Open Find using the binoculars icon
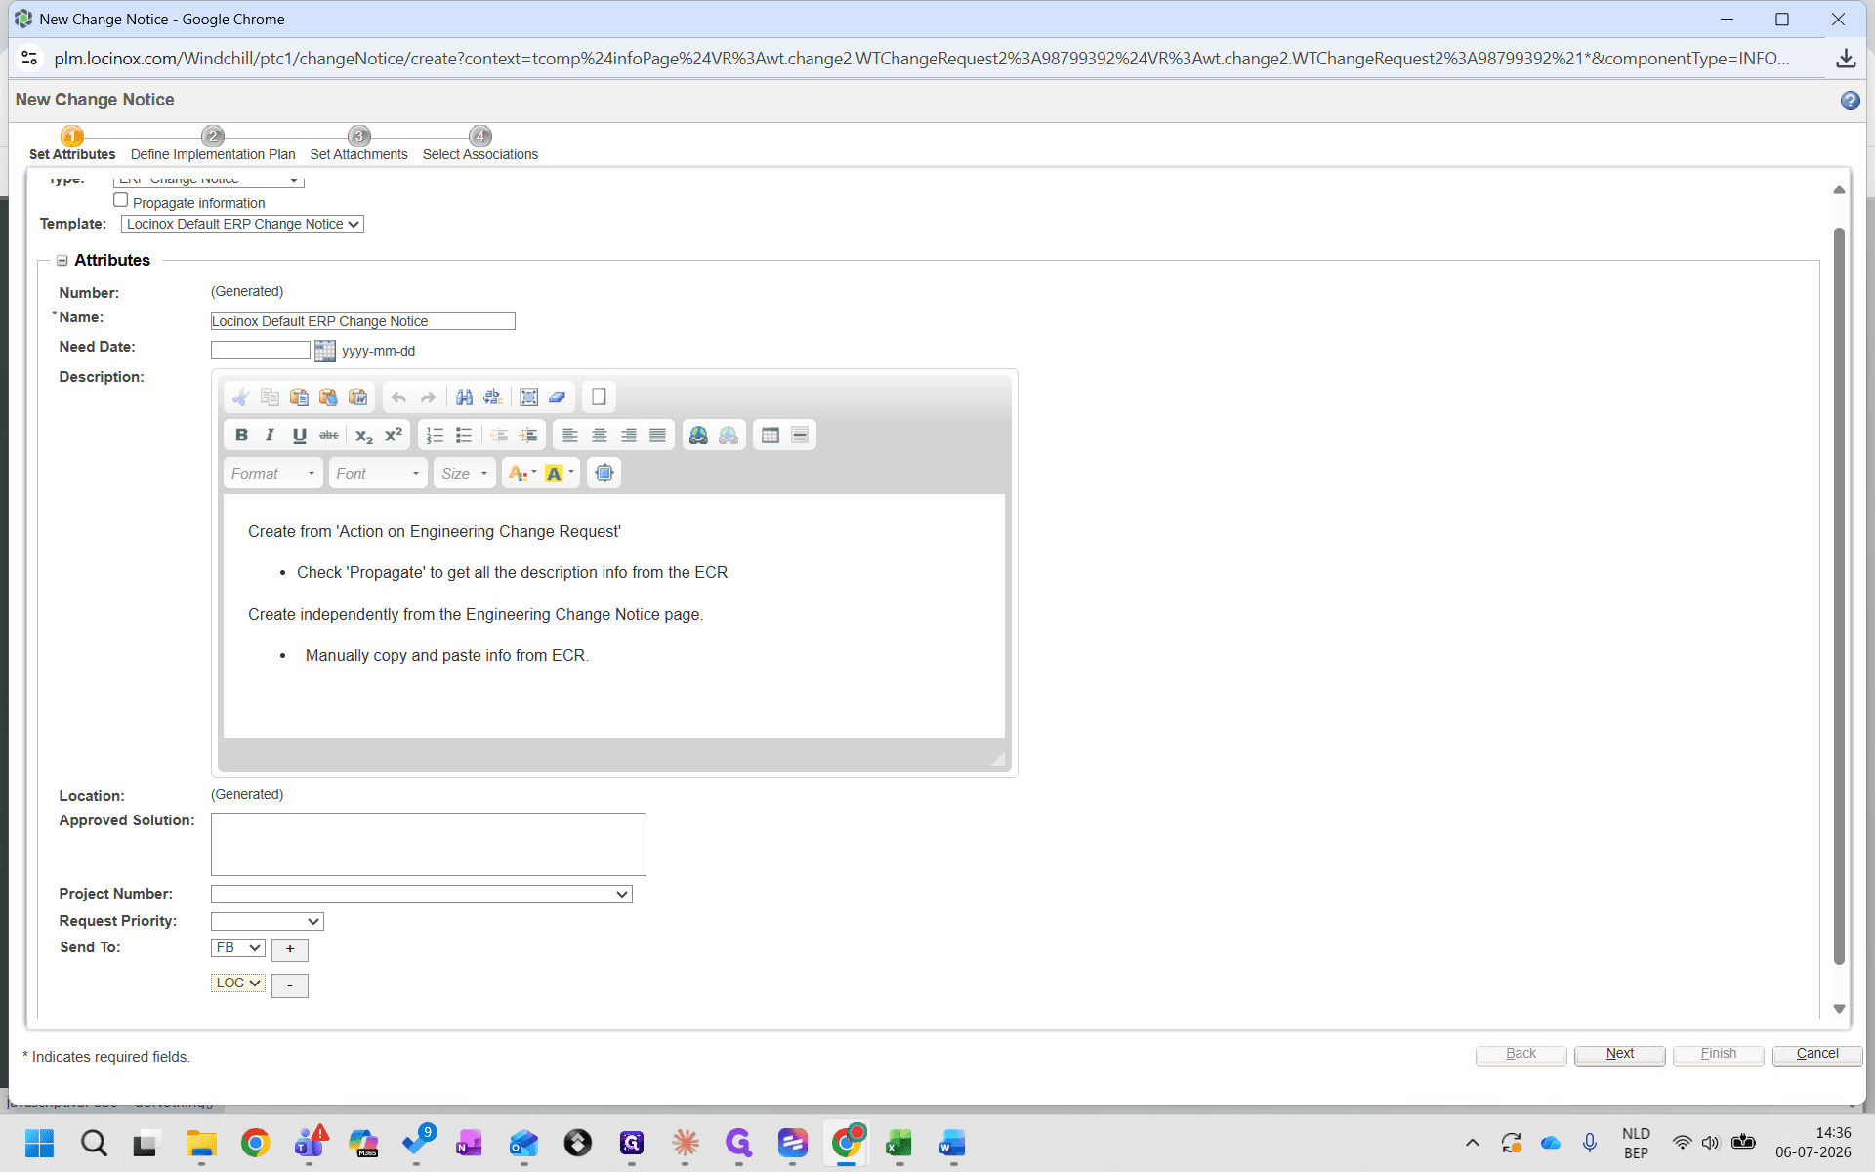Screen dimensions: 1875x1172 pyautogui.click(x=464, y=398)
